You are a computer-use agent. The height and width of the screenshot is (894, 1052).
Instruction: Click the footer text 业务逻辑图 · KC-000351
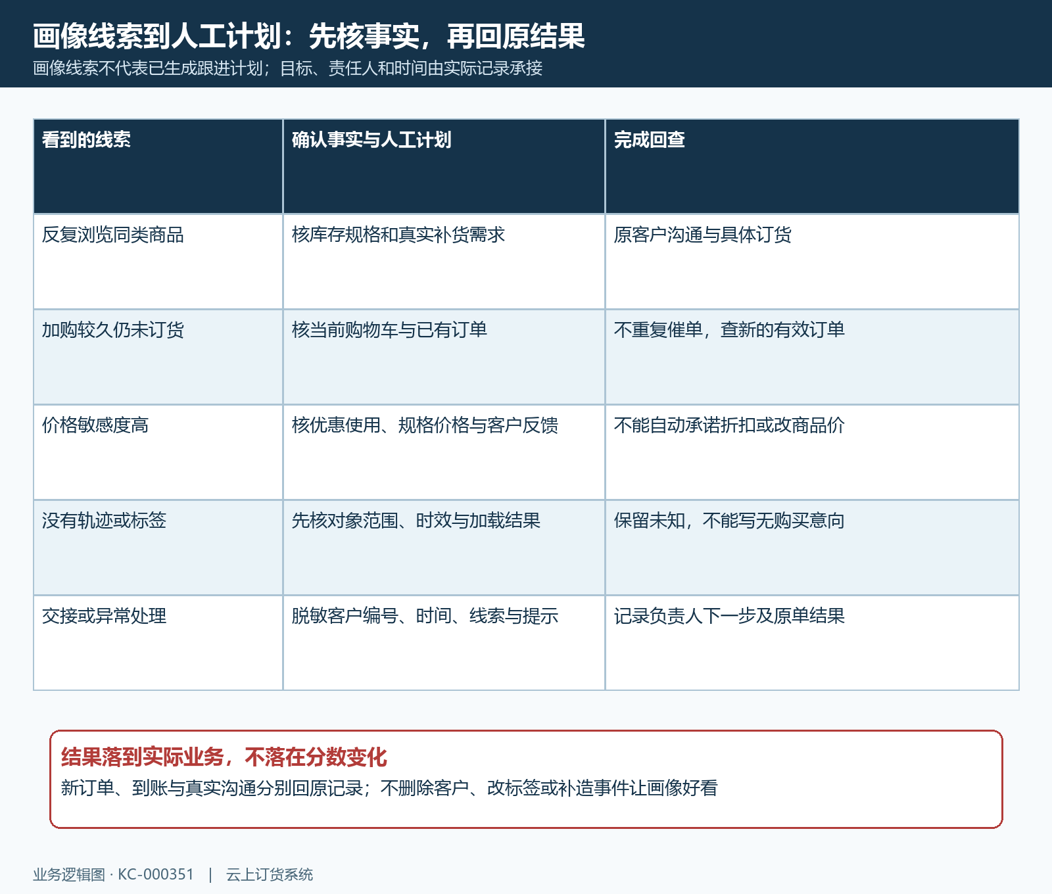[x=114, y=874]
